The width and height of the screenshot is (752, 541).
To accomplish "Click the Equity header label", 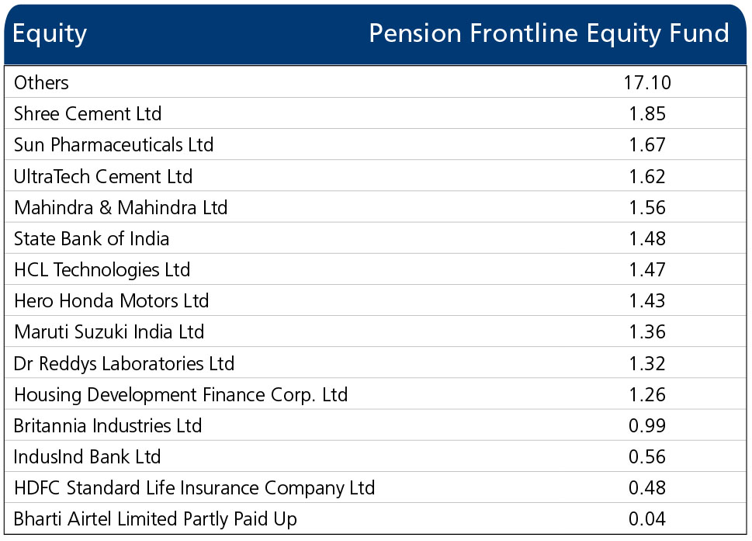I will click(50, 34).
